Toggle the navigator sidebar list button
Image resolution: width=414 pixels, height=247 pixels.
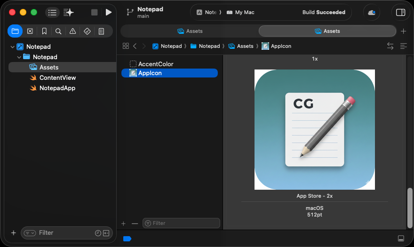tap(52, 12)
